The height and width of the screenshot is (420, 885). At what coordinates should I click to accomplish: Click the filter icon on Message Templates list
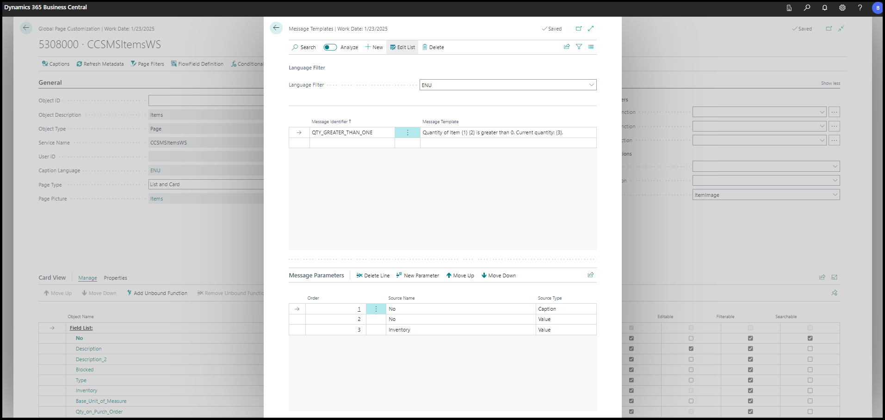tap(579, 46)
